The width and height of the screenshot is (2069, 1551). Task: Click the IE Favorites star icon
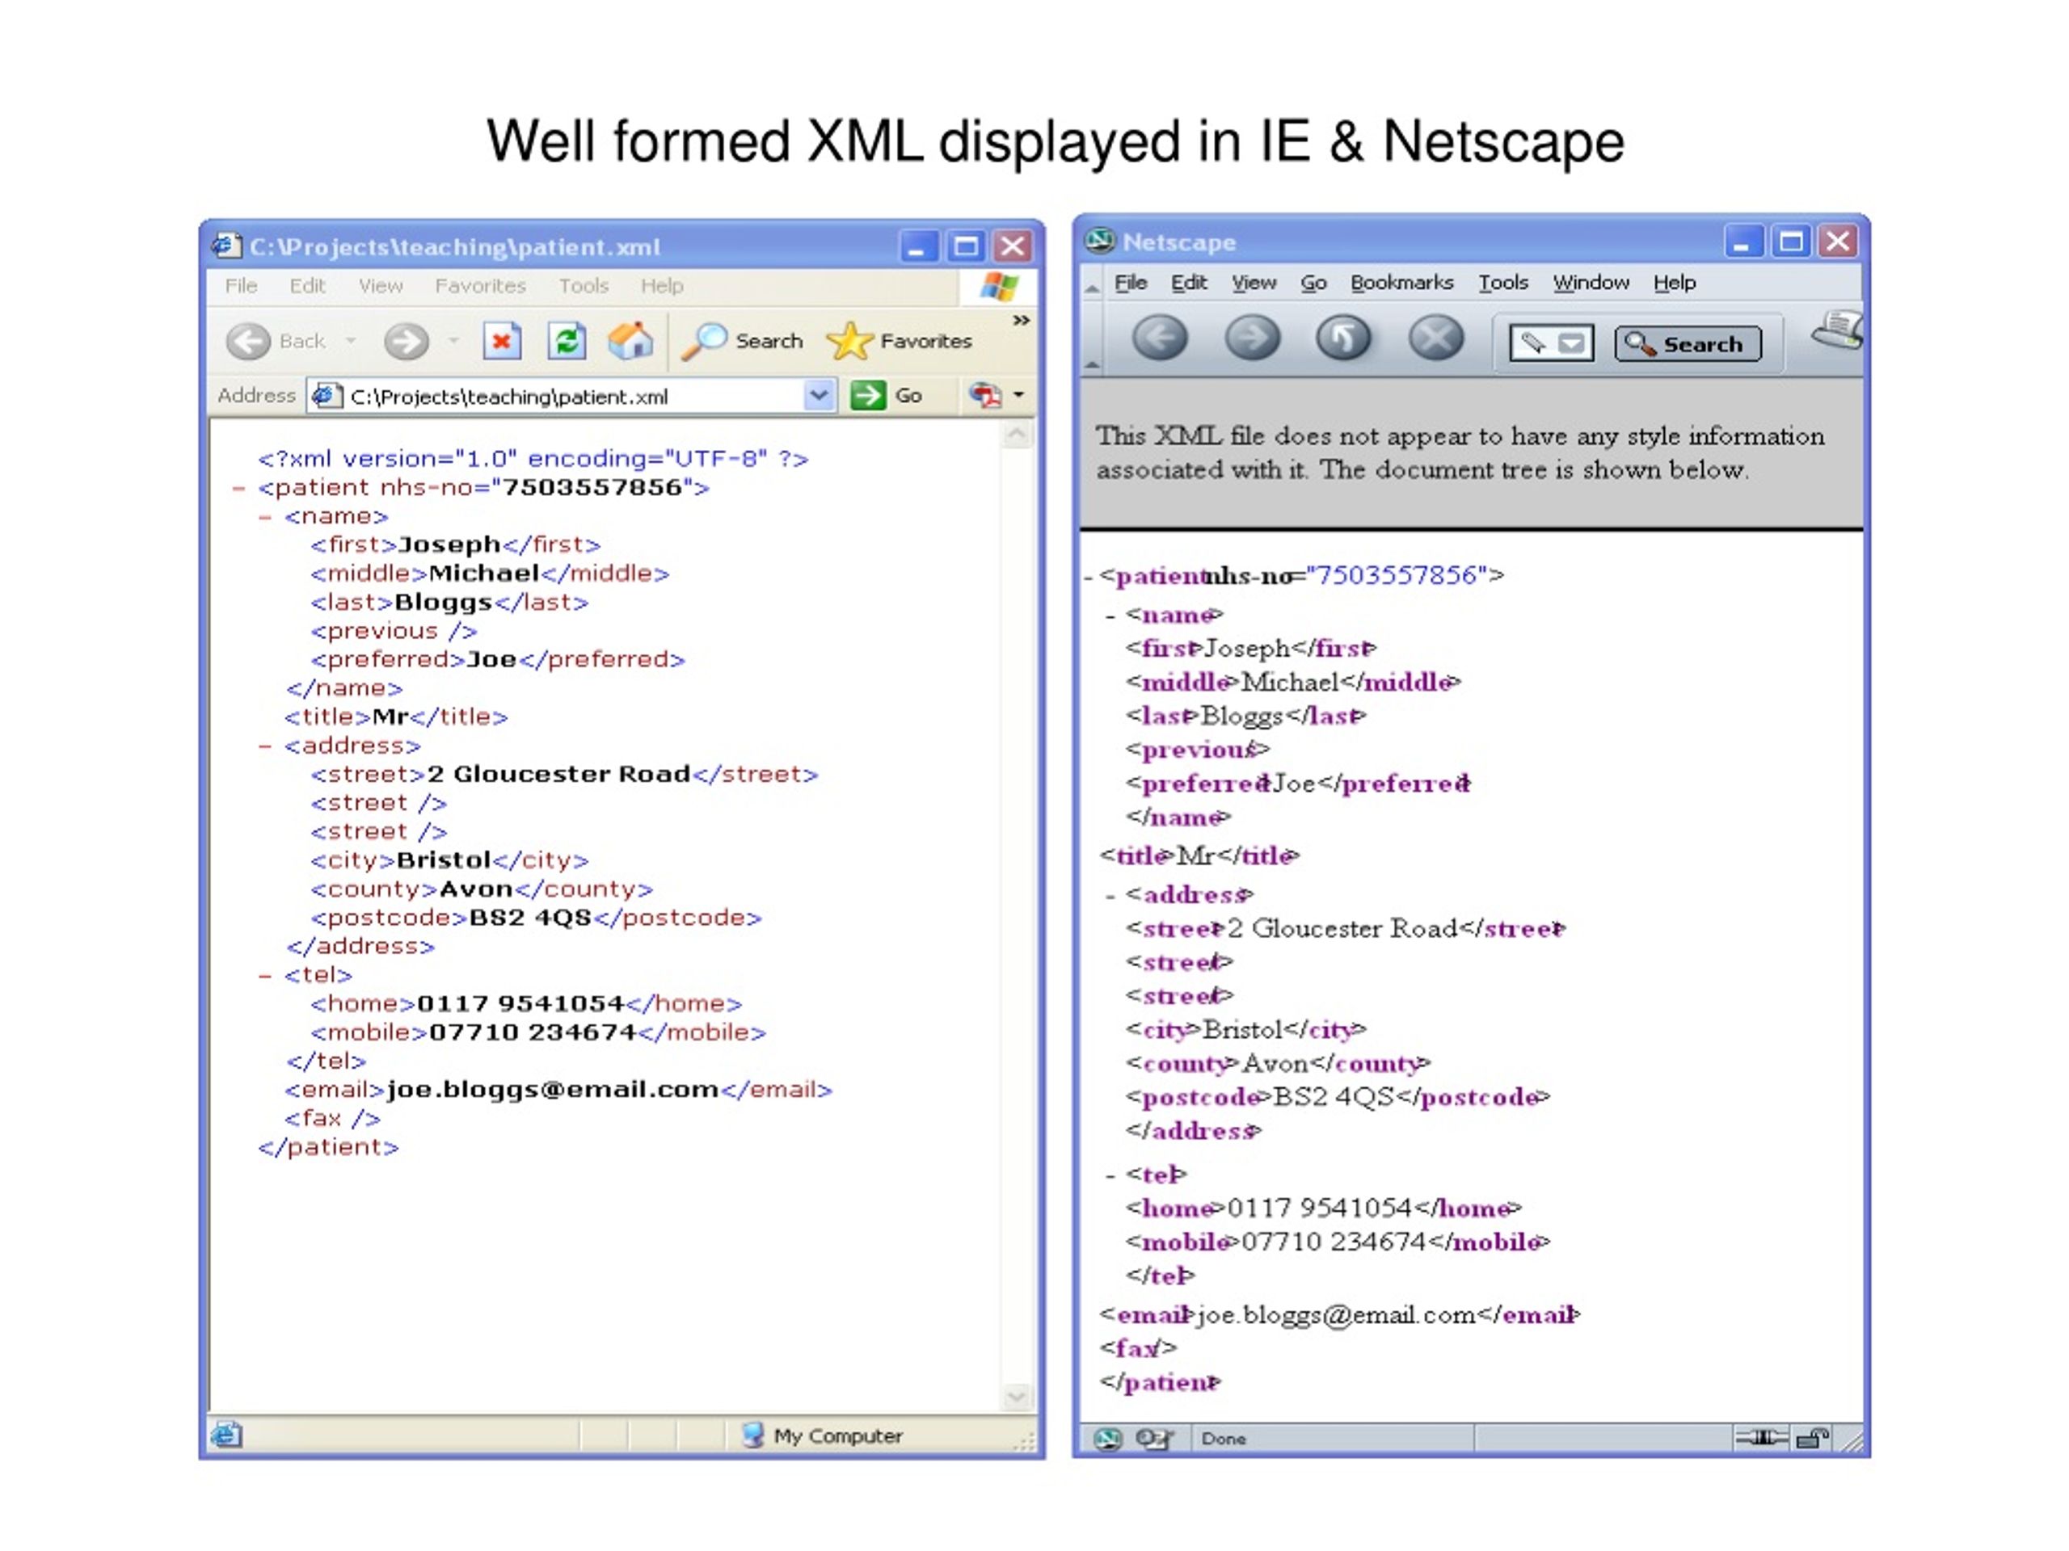tap(849, 341)
